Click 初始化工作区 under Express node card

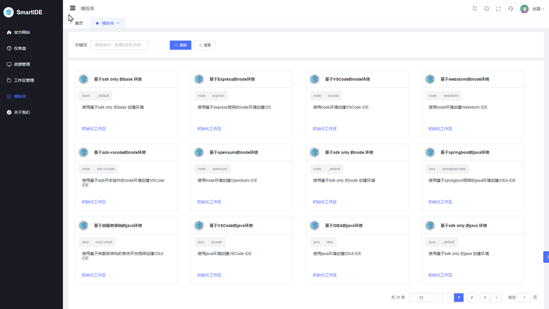(209, 129)
